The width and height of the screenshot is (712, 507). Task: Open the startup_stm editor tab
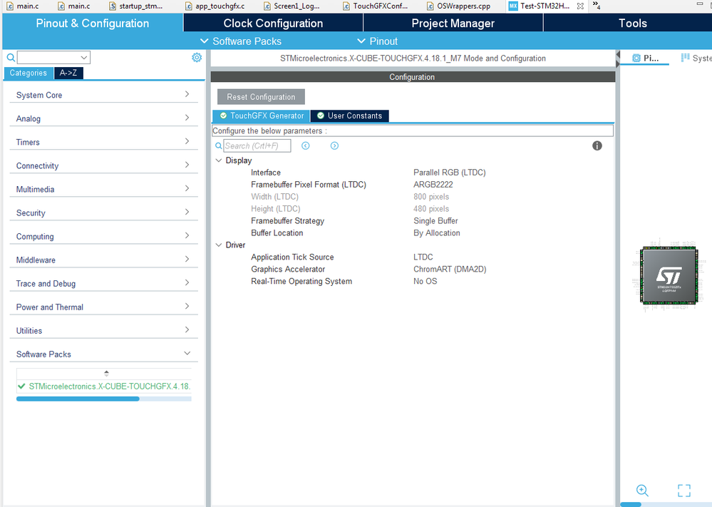(136, 6)
